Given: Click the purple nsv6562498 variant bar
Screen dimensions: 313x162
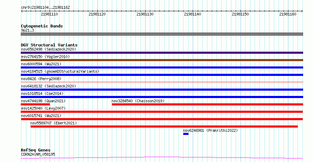Looking at the screenshot, I should (162, 53).
